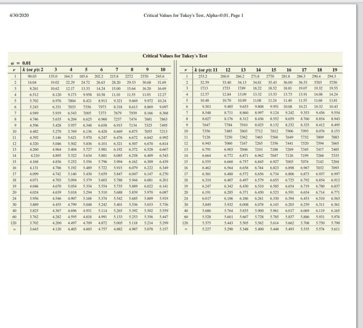Click the cell value 4.757
Image resolution: width=363 pixels, height=328 pixels.
(103, 229)
